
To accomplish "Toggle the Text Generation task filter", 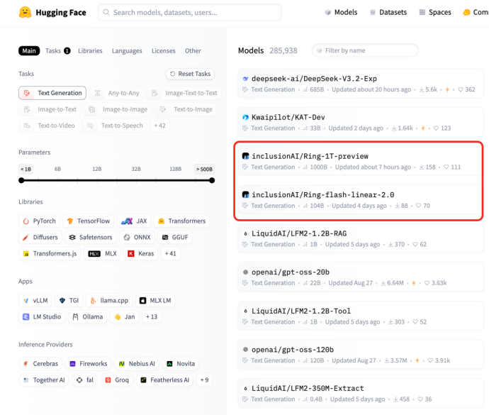I will 52,93.
